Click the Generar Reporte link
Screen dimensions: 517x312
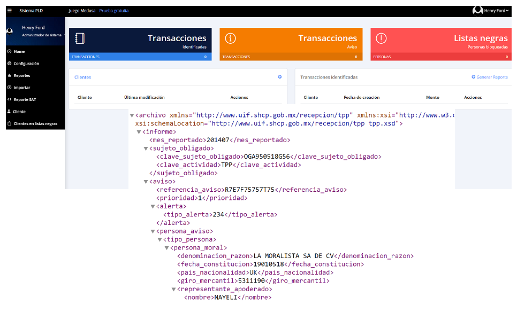[x=490, y=77]
